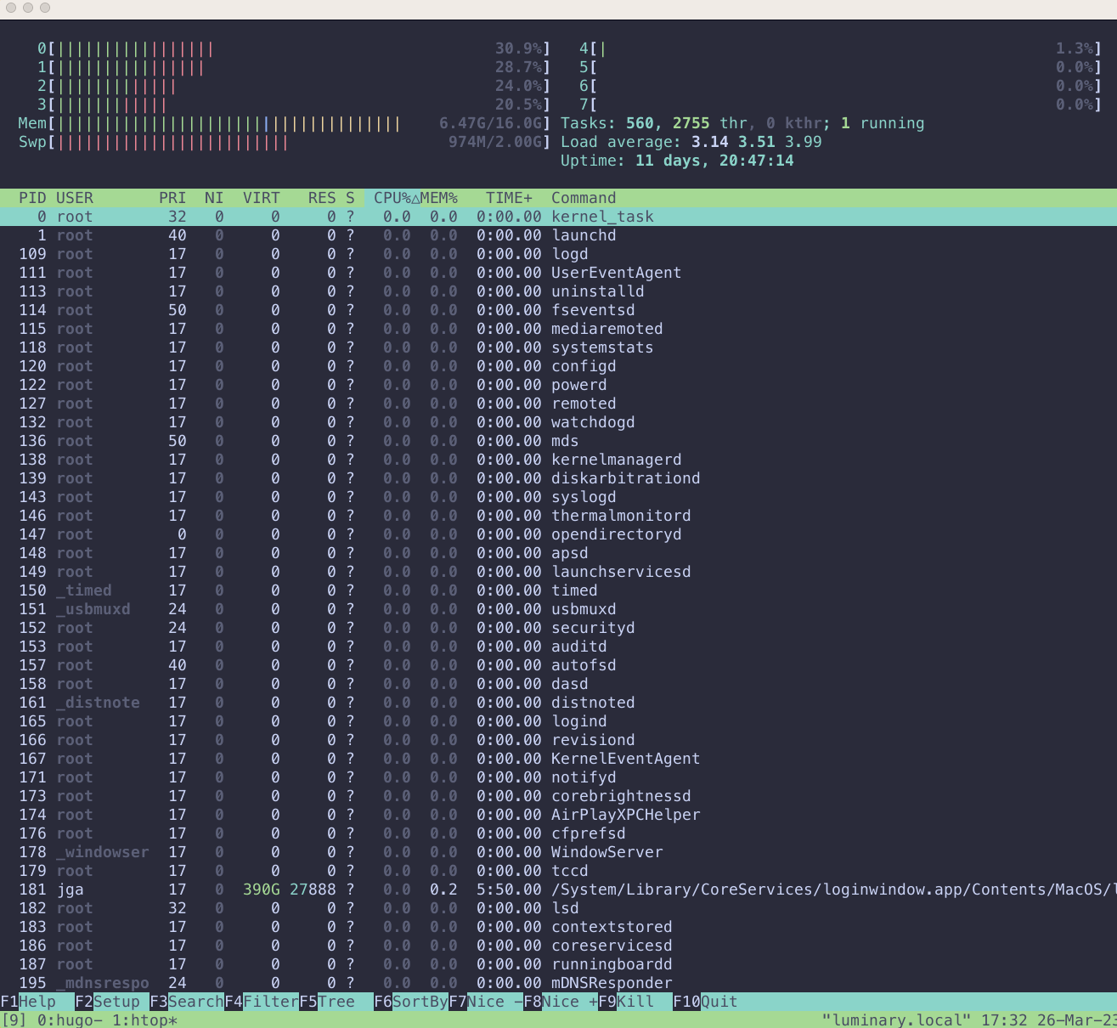1117x1028 pixels.
Task: Toggle F5 Tree view
Action: [336, 1002]
